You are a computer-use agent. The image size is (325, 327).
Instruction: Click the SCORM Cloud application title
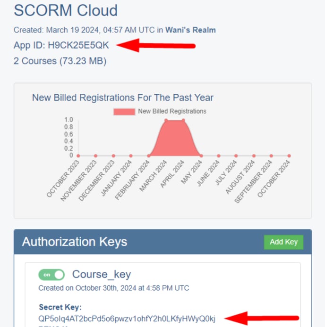click(x=66, y=10)
